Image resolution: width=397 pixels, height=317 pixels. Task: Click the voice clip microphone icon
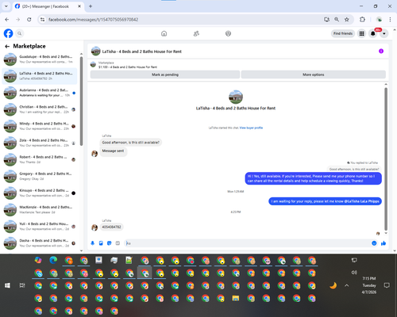93,243
